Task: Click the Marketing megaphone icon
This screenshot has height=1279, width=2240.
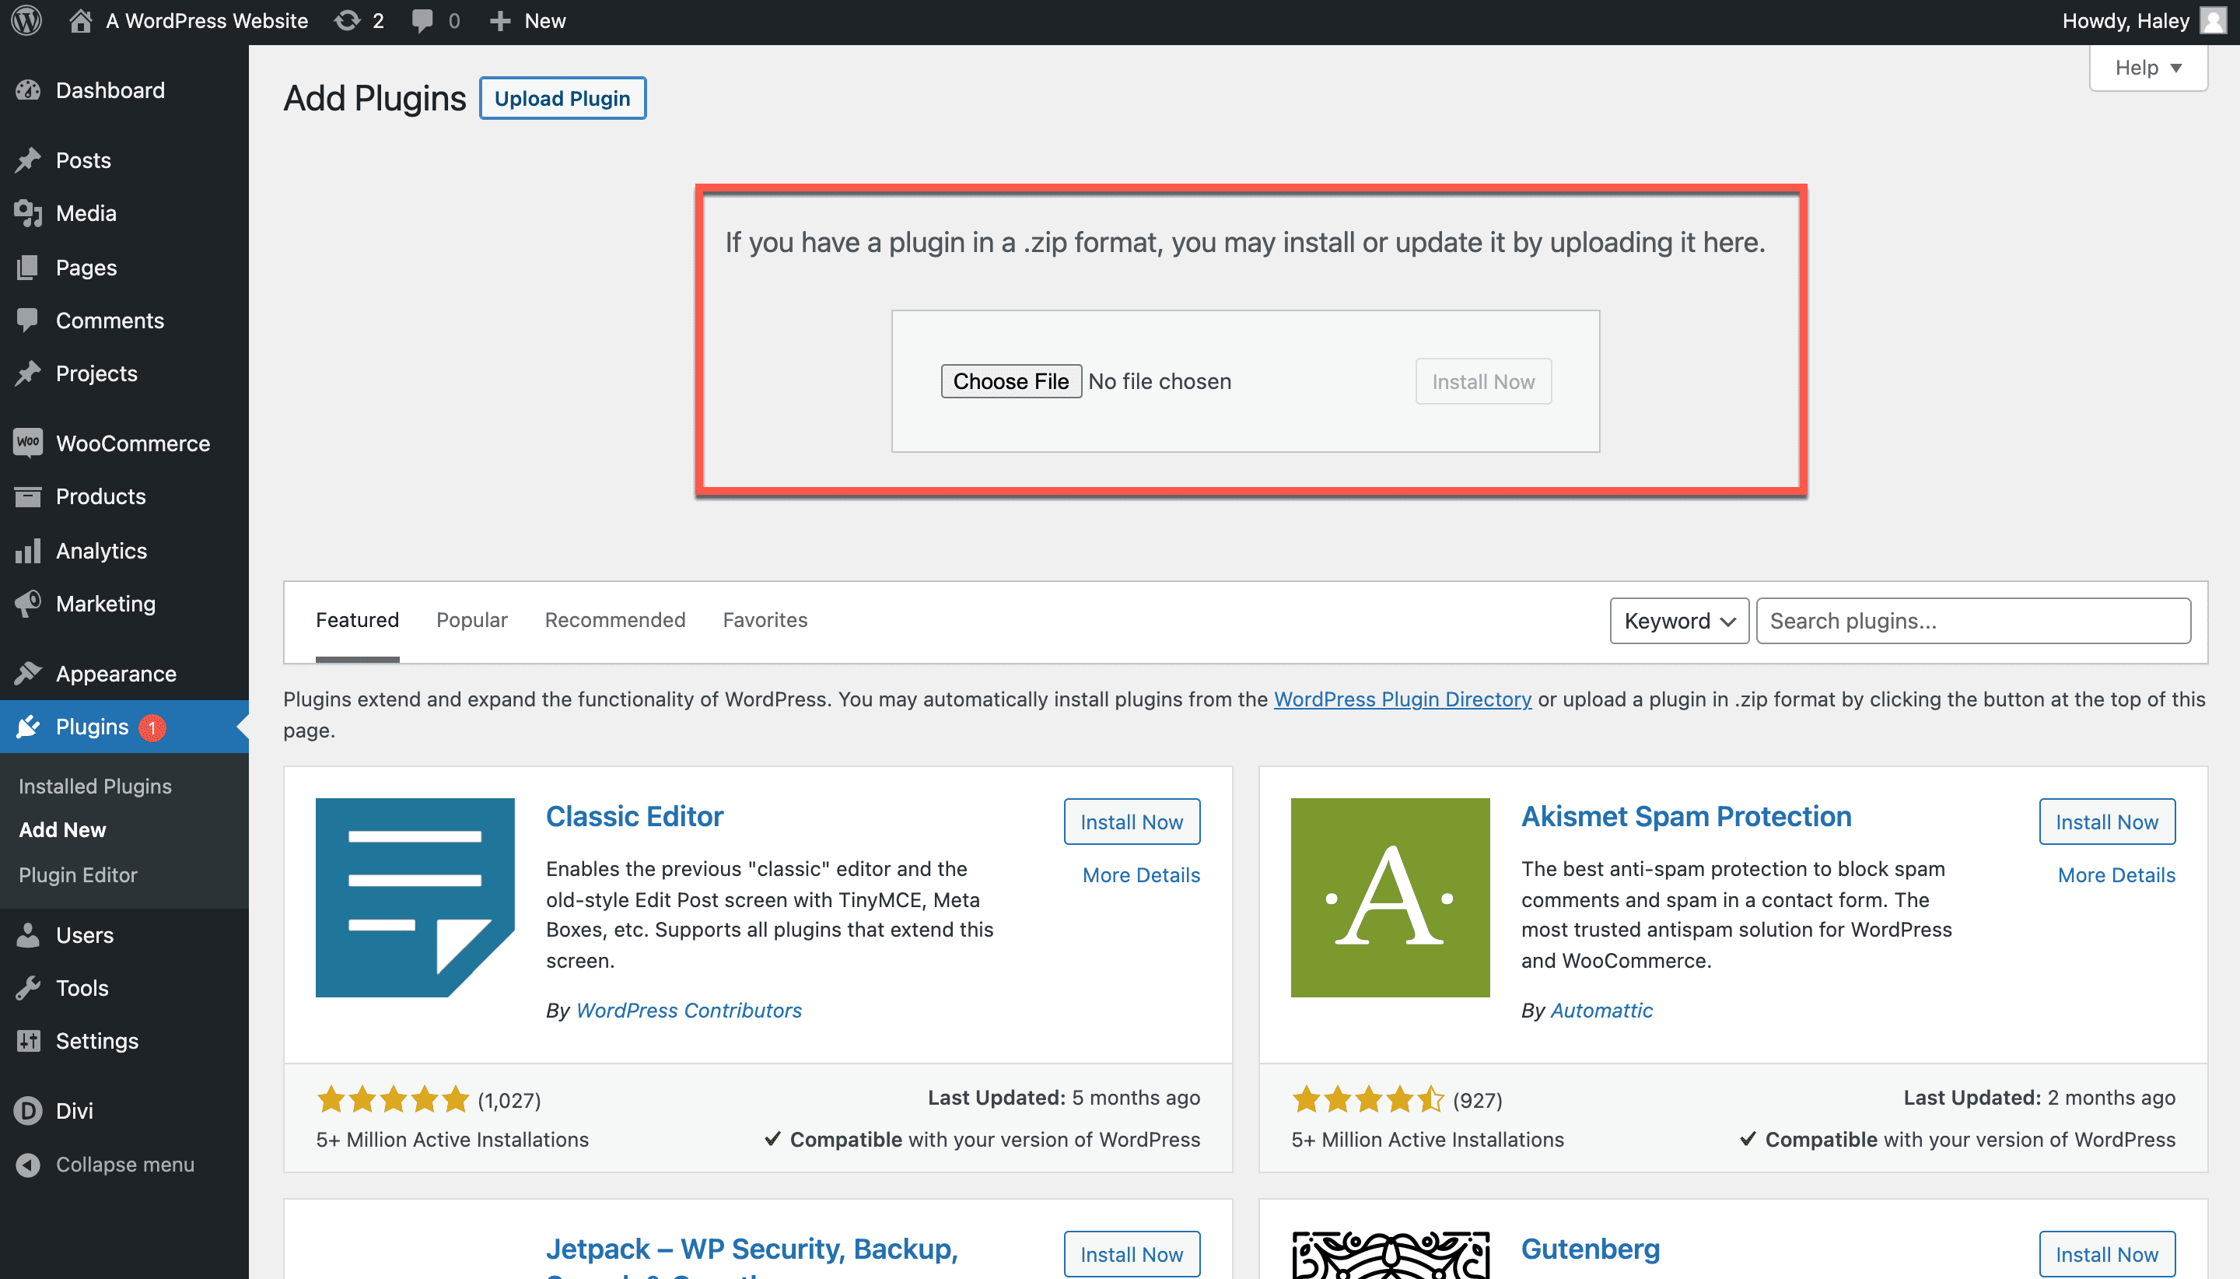Action: click(28, 604)
